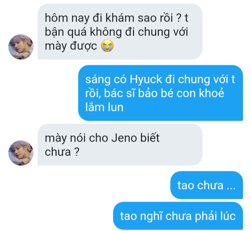Click 'mày nói cho' in gray bubble

(76, 139)
